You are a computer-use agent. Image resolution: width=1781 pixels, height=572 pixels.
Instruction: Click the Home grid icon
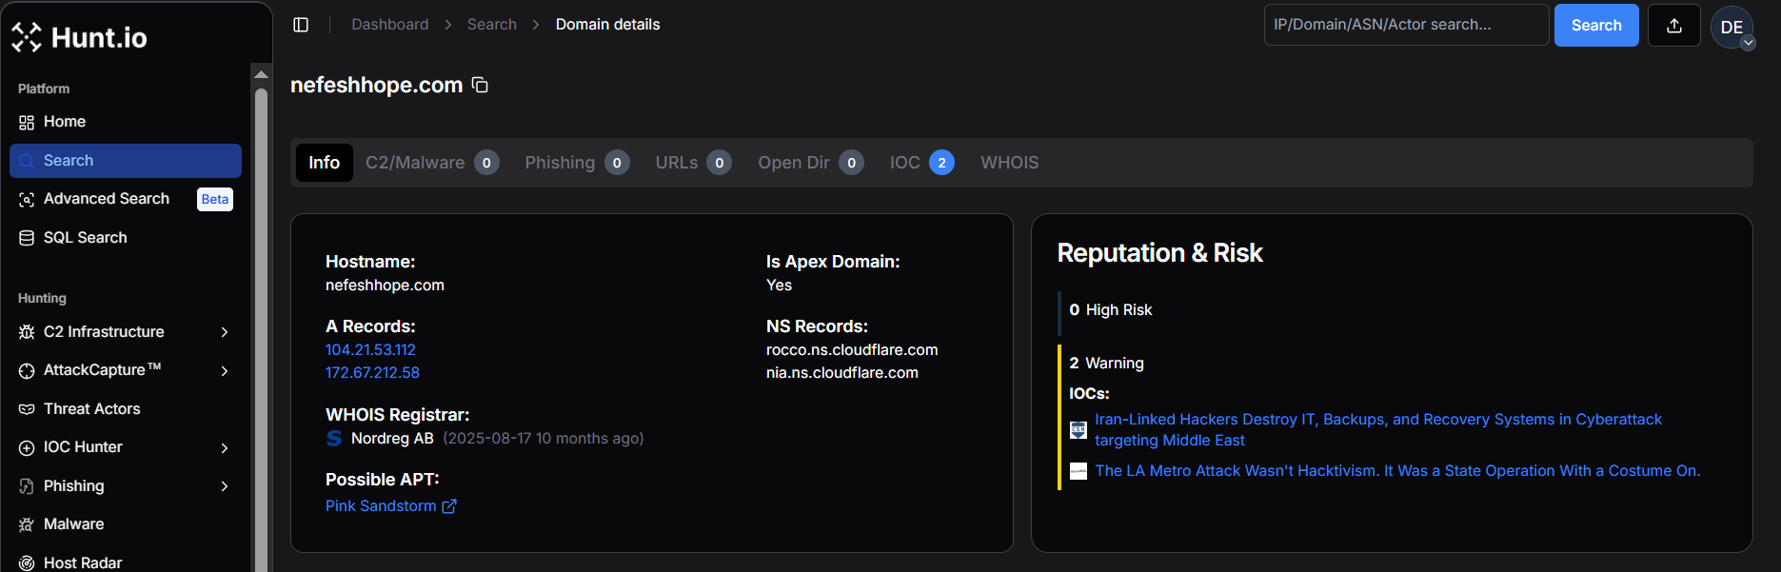[27, 122]
